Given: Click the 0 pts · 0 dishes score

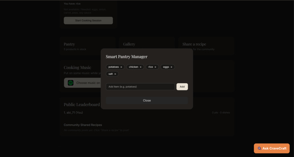Looking at the screenshot, I should [221, 113].
